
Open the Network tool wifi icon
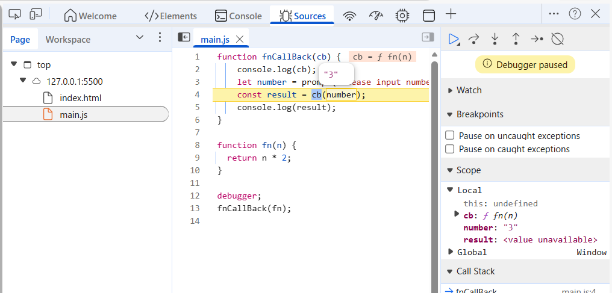coord(350,16)
